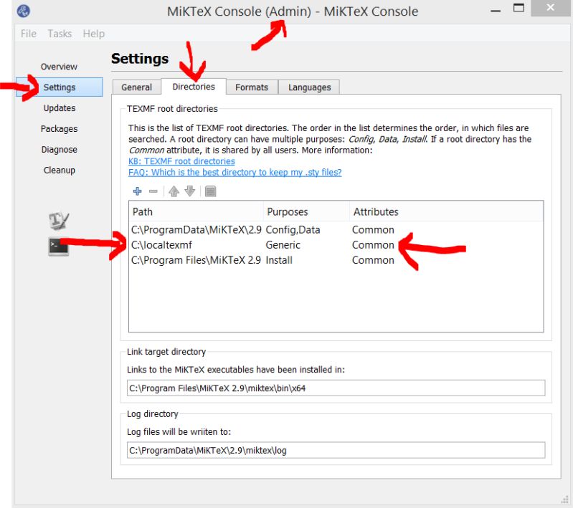Click the MiKTeX app icon in title bar
This screenshot has width=573, height=508.
coord(24,11)
